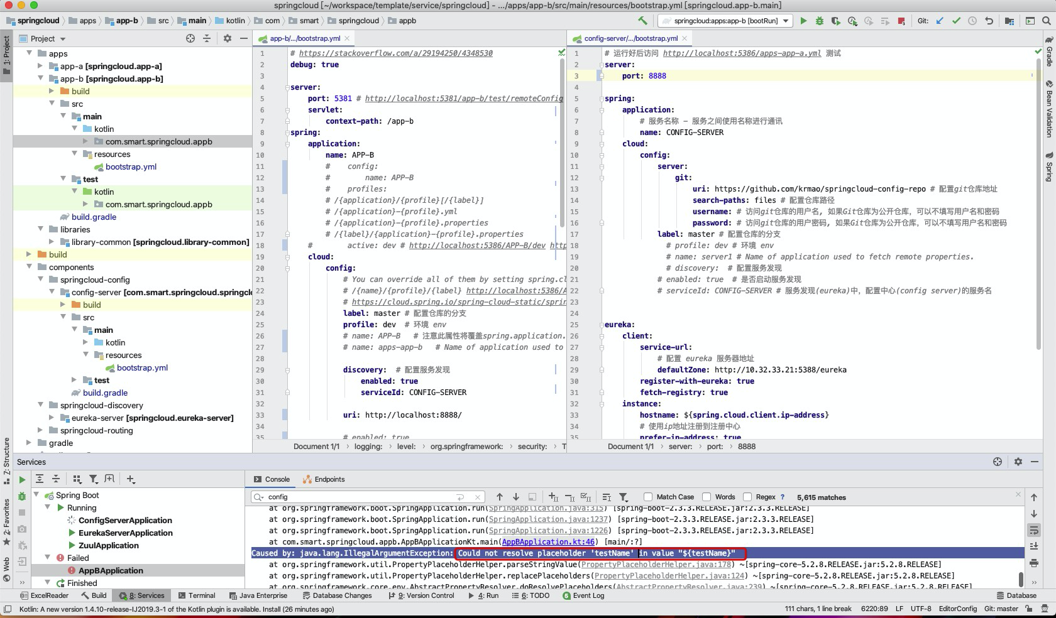
Task: Start debugging with the green bug icon
Action: point(820,21)
